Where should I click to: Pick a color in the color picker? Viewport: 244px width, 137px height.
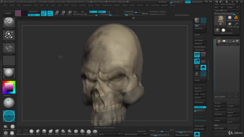(9, 87)
